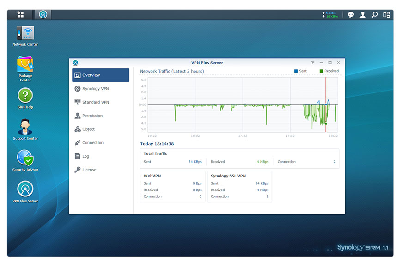Close the VPN Plus Server window
The image size is (408, 263).
pyautogui.click(x=339, y=62)
